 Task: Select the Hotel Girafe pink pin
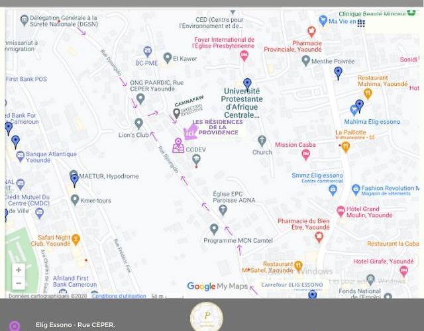(403, 271)
